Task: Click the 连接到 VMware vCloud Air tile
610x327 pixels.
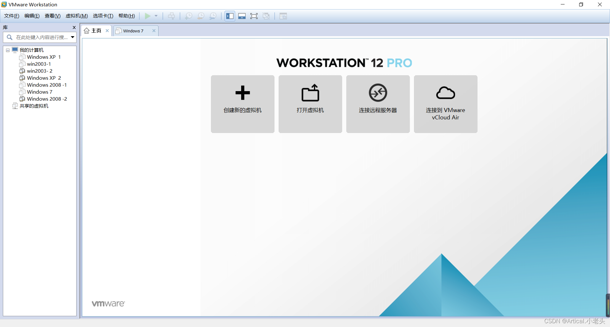Action: [x=446, y=104]
